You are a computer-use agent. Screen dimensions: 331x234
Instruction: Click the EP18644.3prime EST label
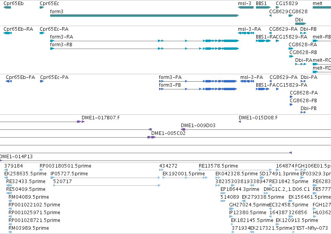(x=240, y=189)
